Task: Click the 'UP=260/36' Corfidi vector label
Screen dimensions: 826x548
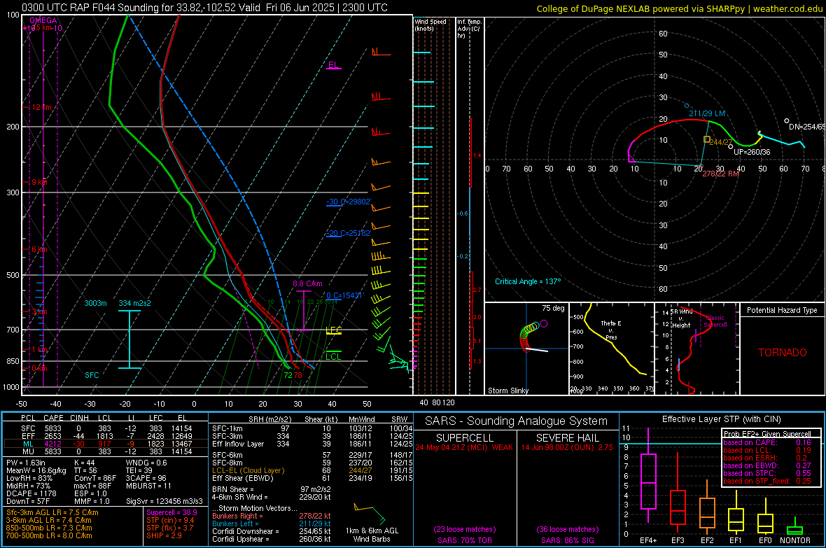Action: pyautogui.click(x=752, y=152)
